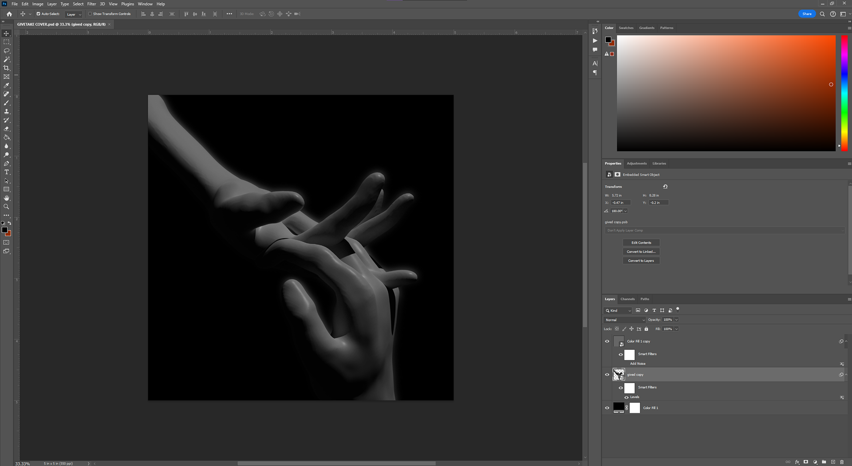Image resolution: width=852 pixels, height=466 pixels.
Task: Select the Frame tool
Action: (x=7, y=77)
